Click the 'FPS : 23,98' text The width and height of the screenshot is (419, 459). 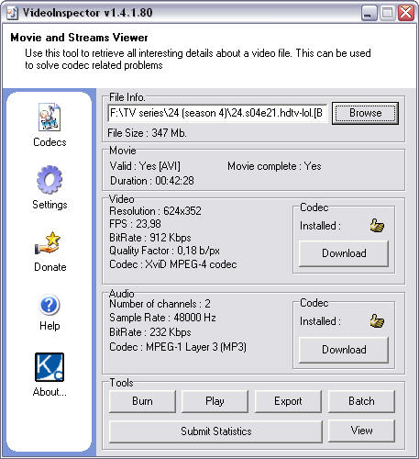[135, 224]
